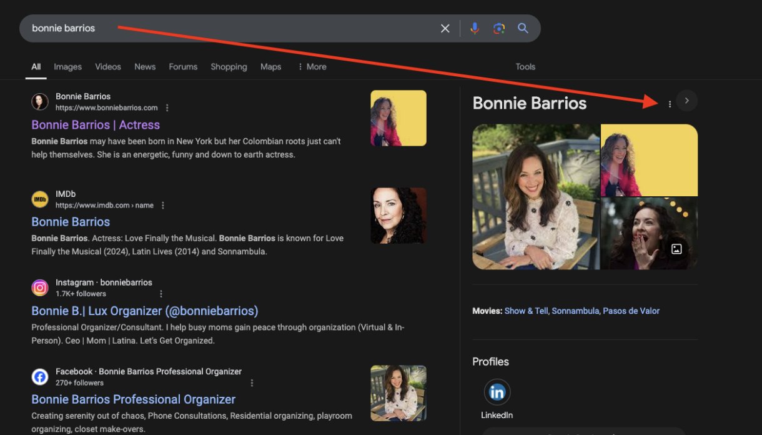
Task: Click the 270+ followers text
Action: [79, 382]
